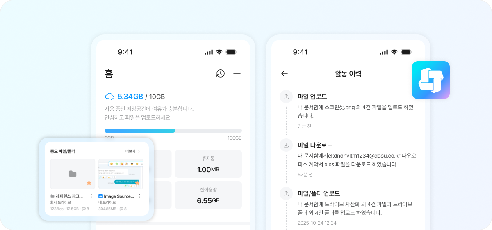Click the blue cloud storage icon

tap(109, 97)
